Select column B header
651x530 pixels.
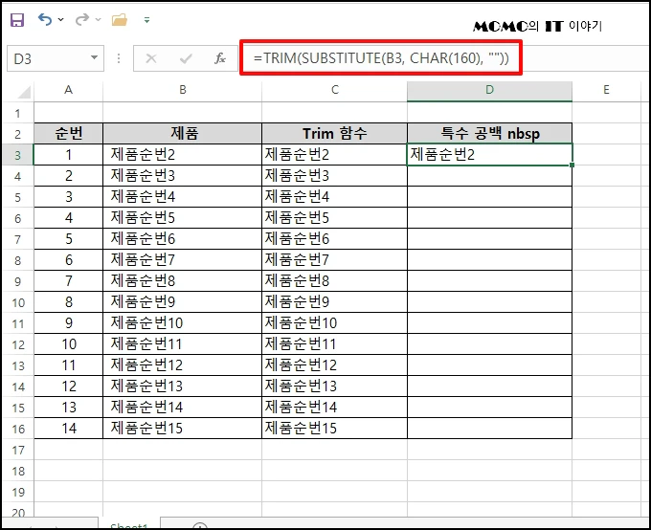pyautogui.click(x=182, y=90)
